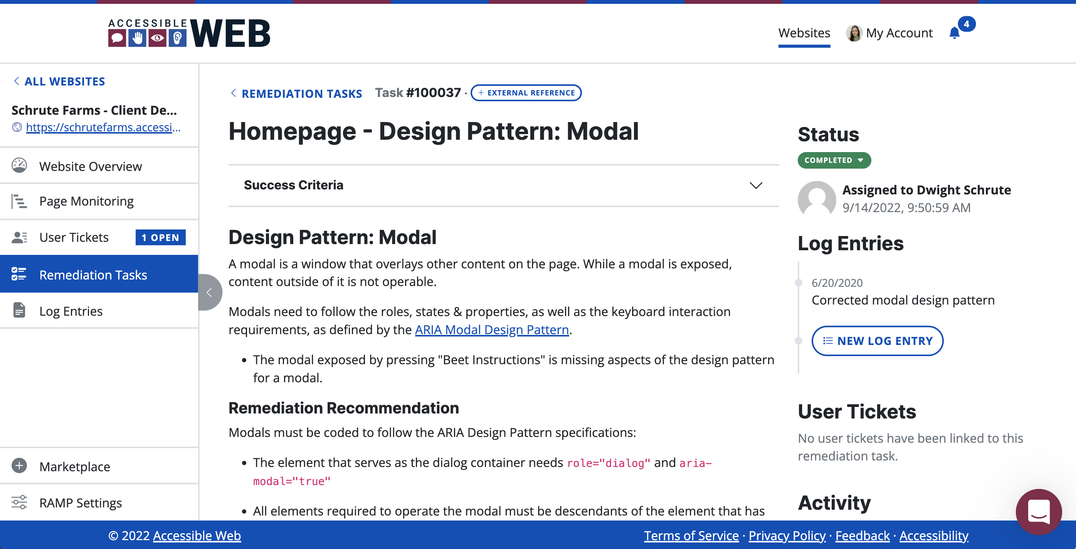Click the 'Task #100037' label
The width and height of the screenshot is (1076, 549).
pyautogui.click(x=418, y=93)
